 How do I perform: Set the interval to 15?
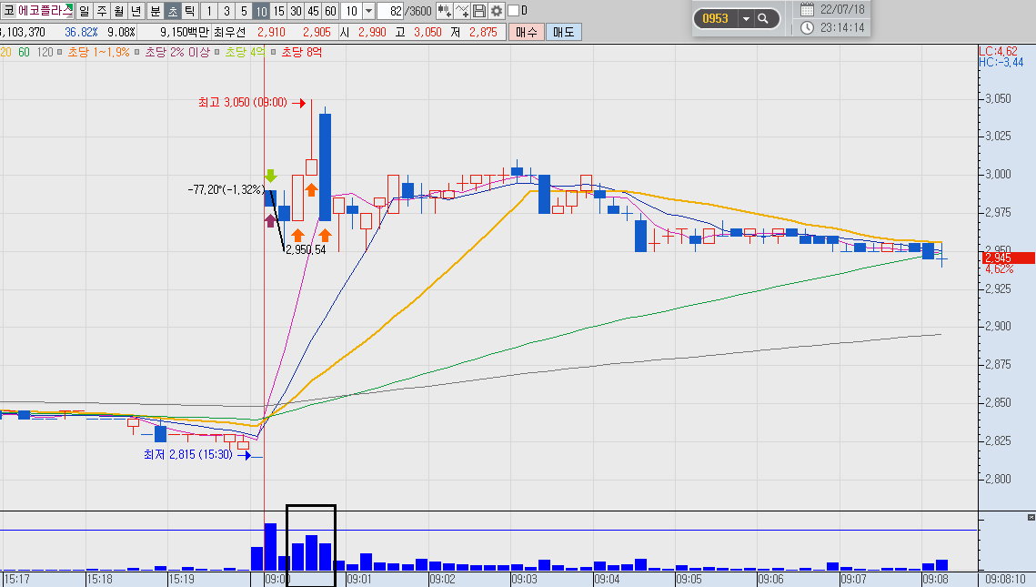pyautogui.click(x=279, y=11)
